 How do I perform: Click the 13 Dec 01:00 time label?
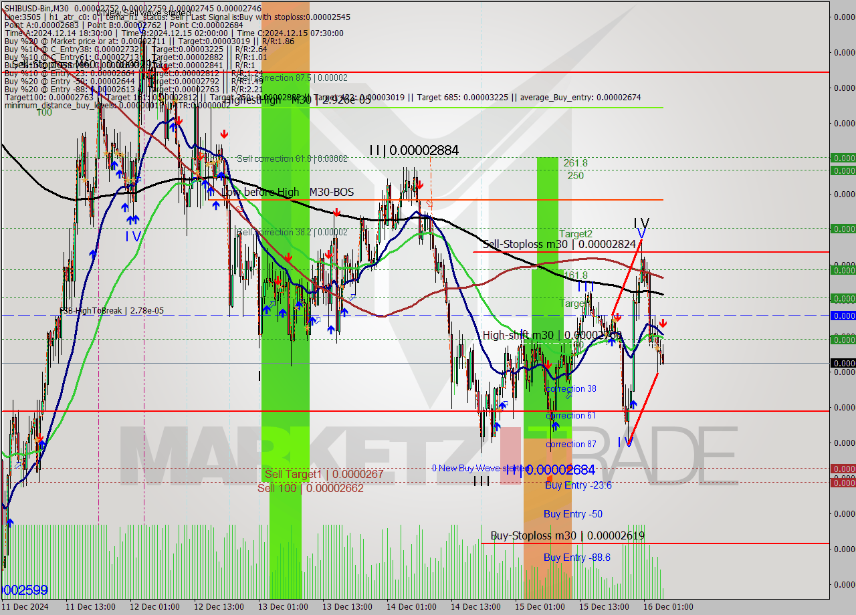283,607
